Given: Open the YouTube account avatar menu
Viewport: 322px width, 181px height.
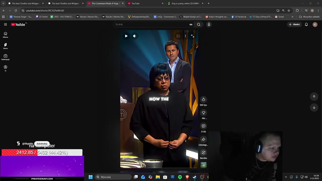Looking at the screenshot, I should coord(315,24).
